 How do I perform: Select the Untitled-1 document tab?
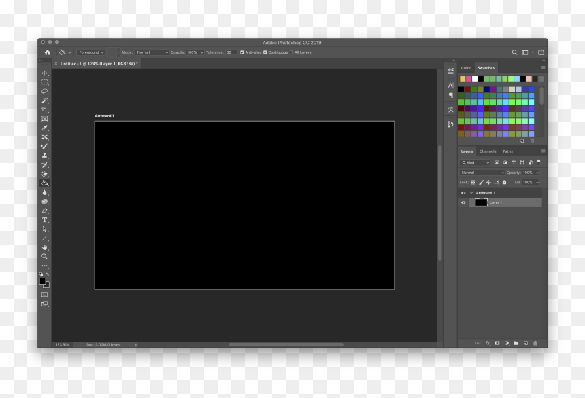coord(99,64)
